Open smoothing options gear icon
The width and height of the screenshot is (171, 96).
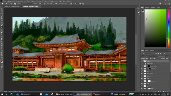(x=71, y=4)
